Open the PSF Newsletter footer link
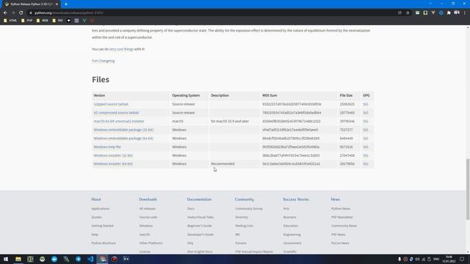The width and height of the screenshot is (470, 264). click(x=342, y=217)
